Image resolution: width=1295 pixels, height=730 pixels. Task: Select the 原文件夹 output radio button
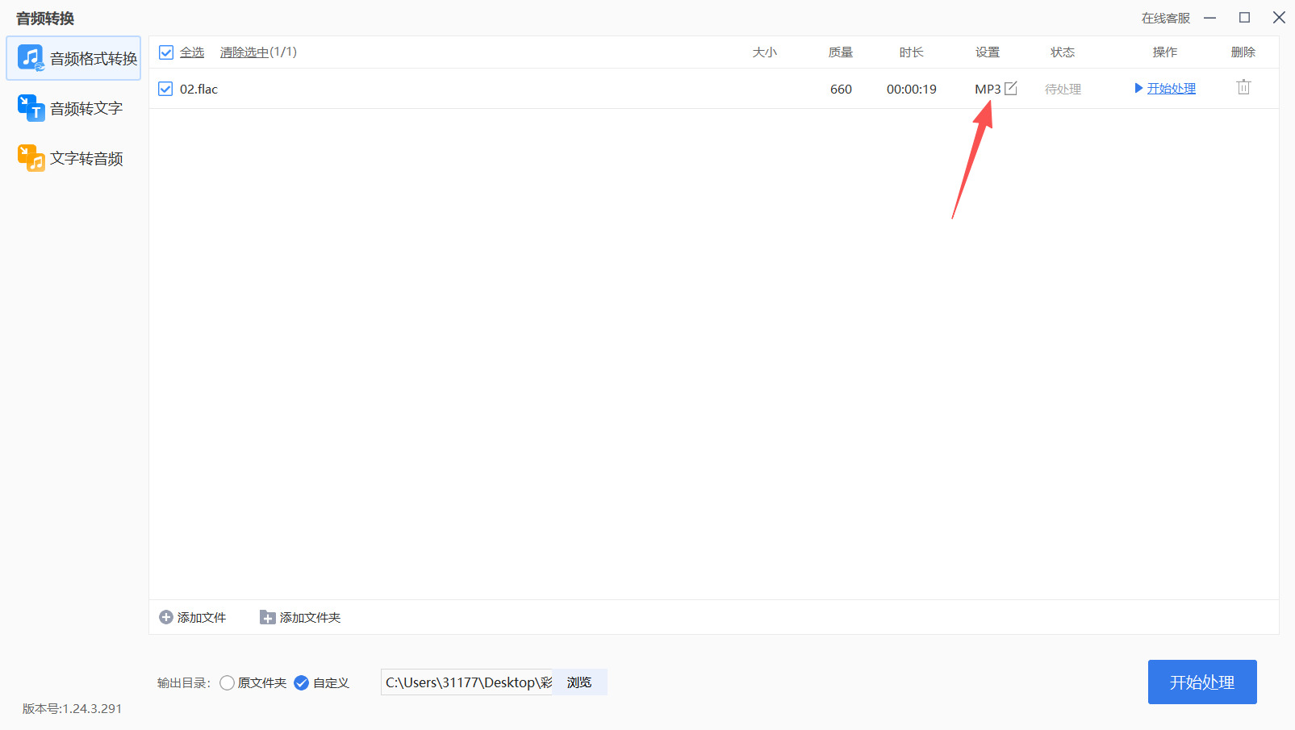tap(227, 683)
